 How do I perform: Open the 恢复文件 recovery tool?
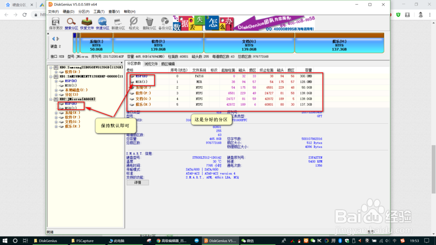[87, 23]
